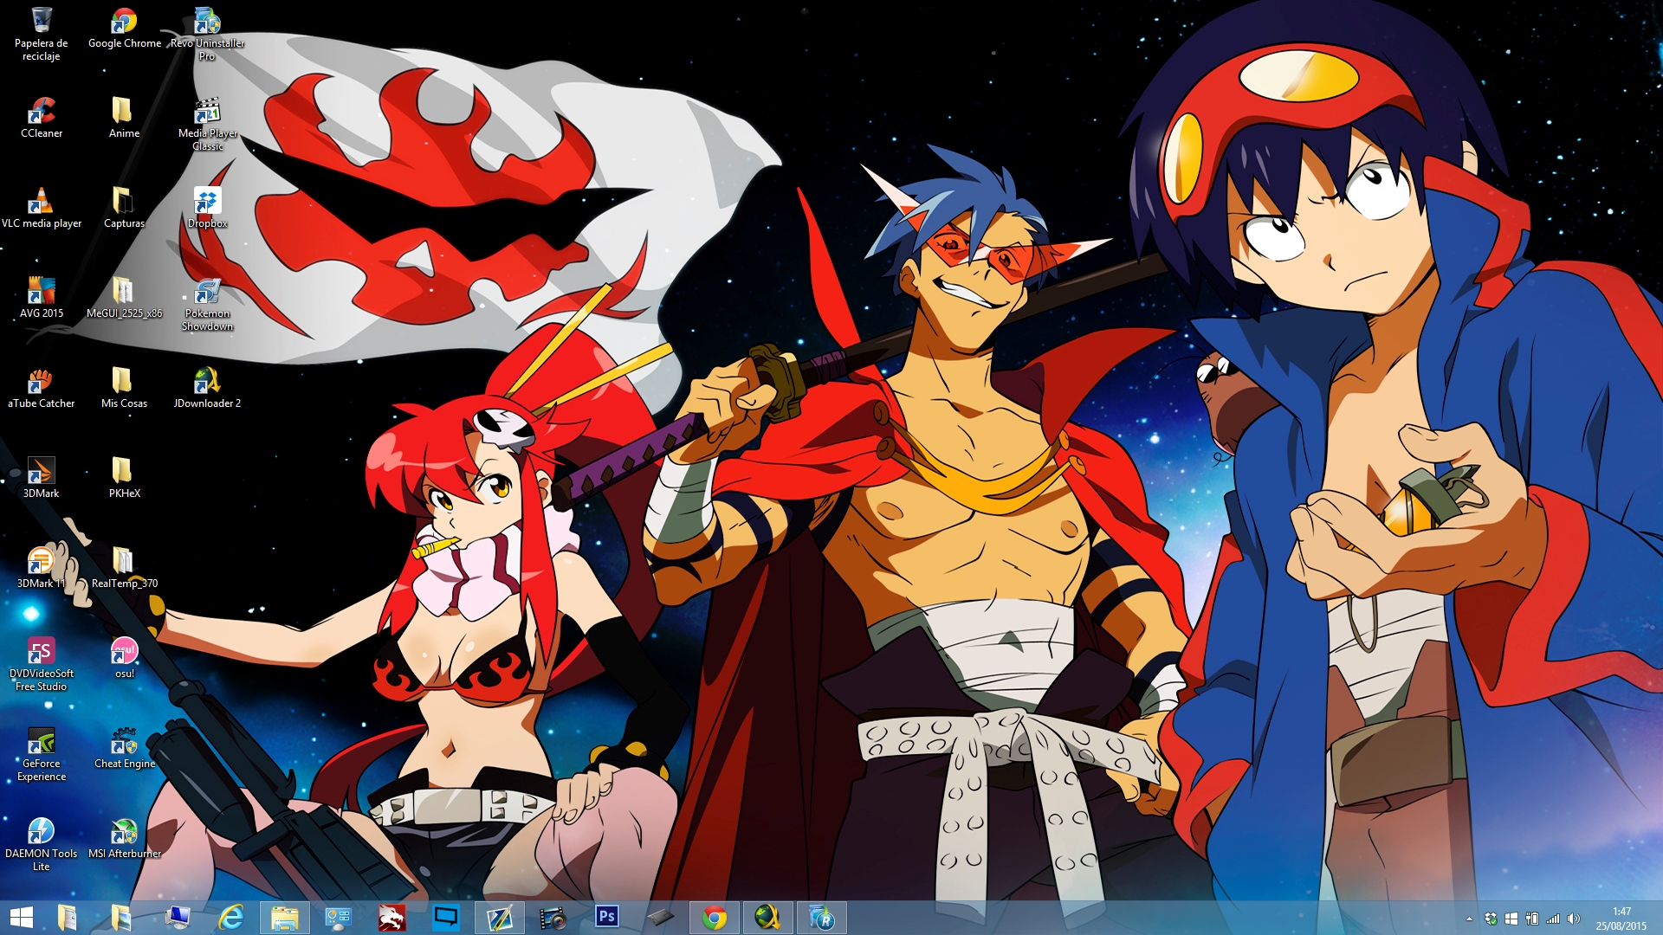Screen dimensions: 1663x935
Task: Select the Dropbox desktop shortcut
Action: coord(207,209)
